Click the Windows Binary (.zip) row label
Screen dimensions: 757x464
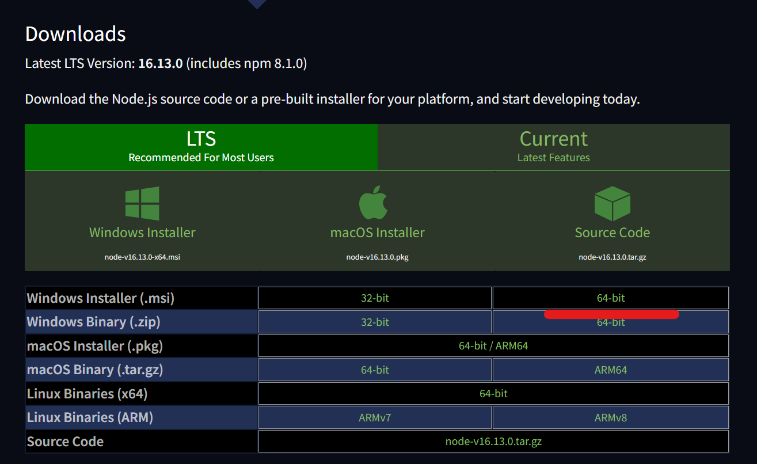(94, 322)
